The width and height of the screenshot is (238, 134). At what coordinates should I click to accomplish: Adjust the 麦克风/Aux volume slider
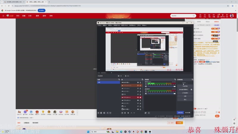click(x=162, y=86)
